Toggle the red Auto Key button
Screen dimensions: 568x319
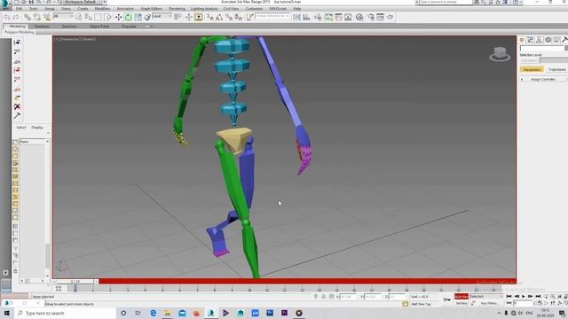[461, 297]
